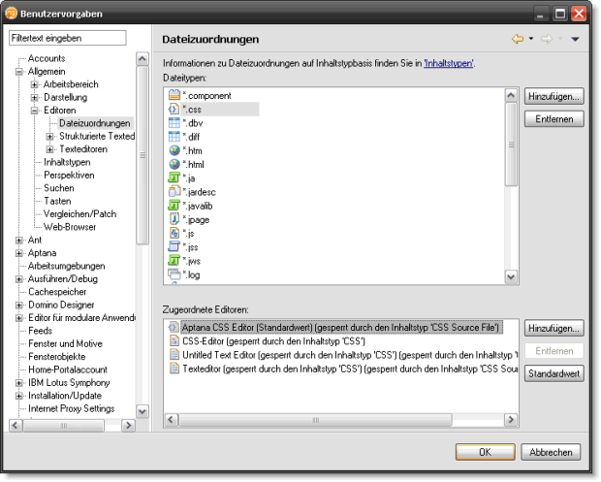601x482 pixels.
Task: Click the *.jardesc file icon
Action: click(174, 192)
